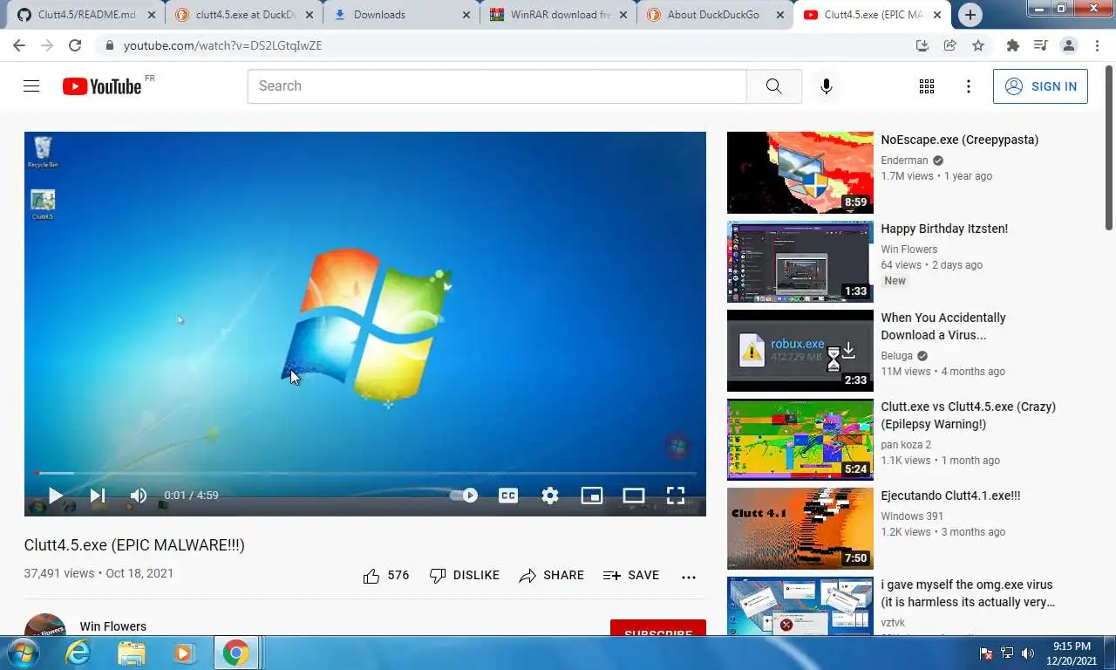Open the omg.exe virus video thumbnail
Viewport: 1116px width, 670px height.
point(800,606)
